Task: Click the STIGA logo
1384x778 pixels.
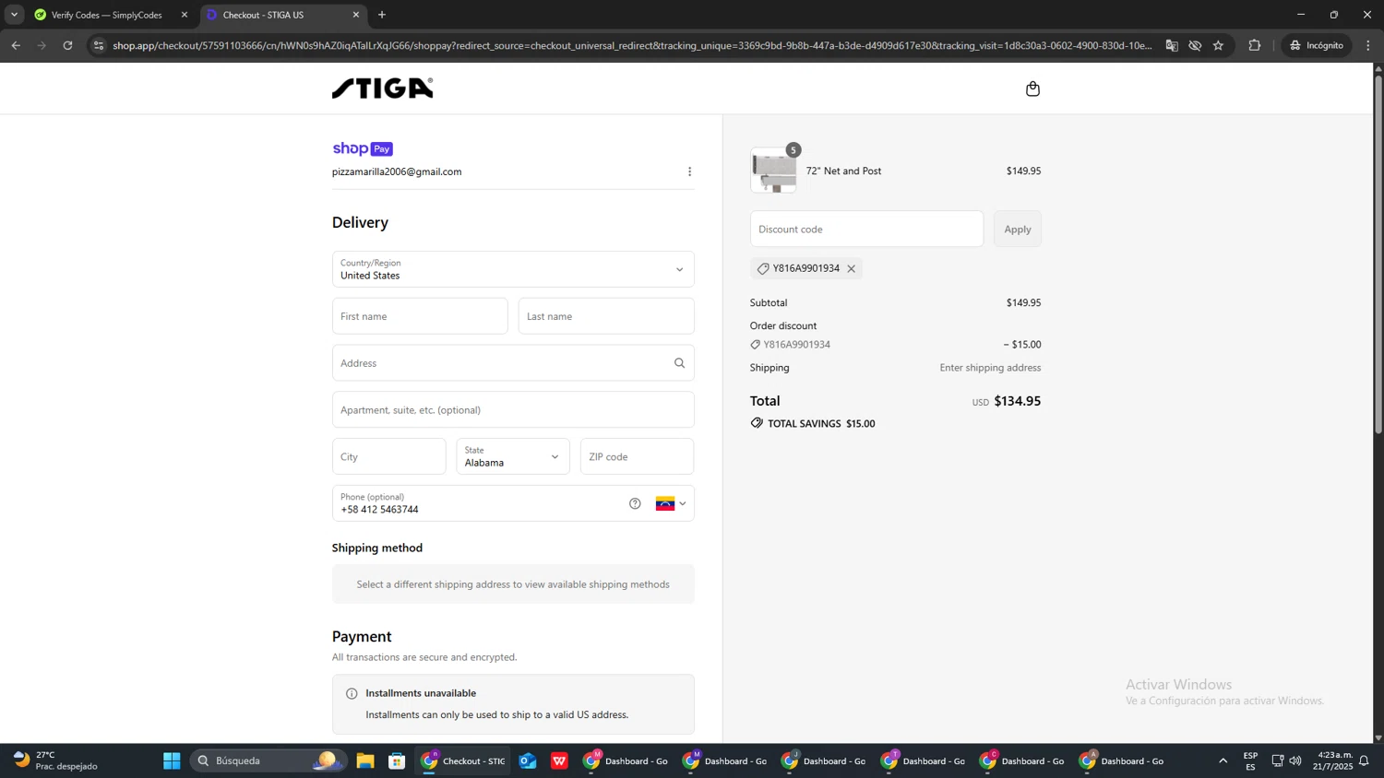Action: [383, 88]
